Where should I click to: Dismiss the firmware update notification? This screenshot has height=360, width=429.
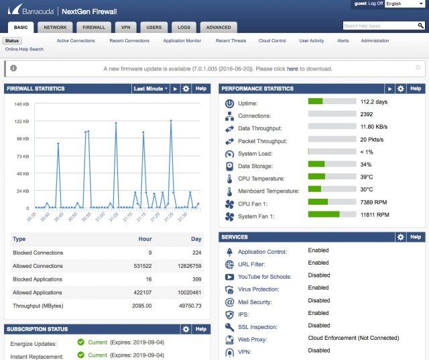[418, 67]
